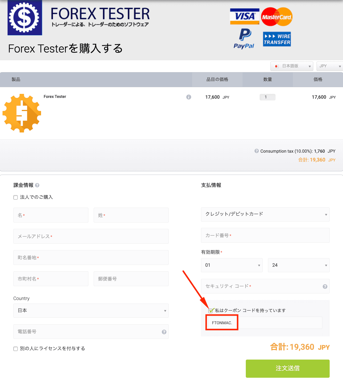
Task: Click the 姓 last name field
Action: [x=131, y=215]
